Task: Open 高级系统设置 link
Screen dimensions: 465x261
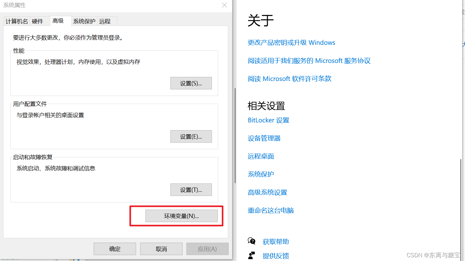Action: point(267,192)
